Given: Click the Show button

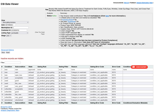Looking at the screenshot, I should [x=3, y=52].
